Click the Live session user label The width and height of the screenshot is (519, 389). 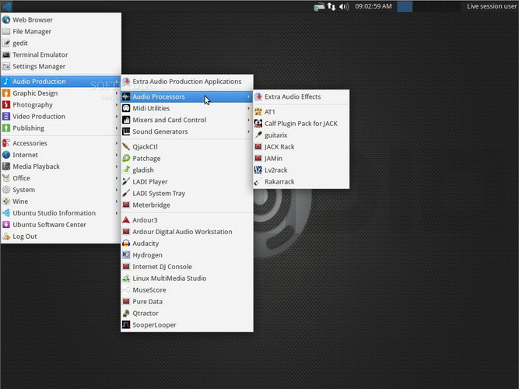click(492, 6)
